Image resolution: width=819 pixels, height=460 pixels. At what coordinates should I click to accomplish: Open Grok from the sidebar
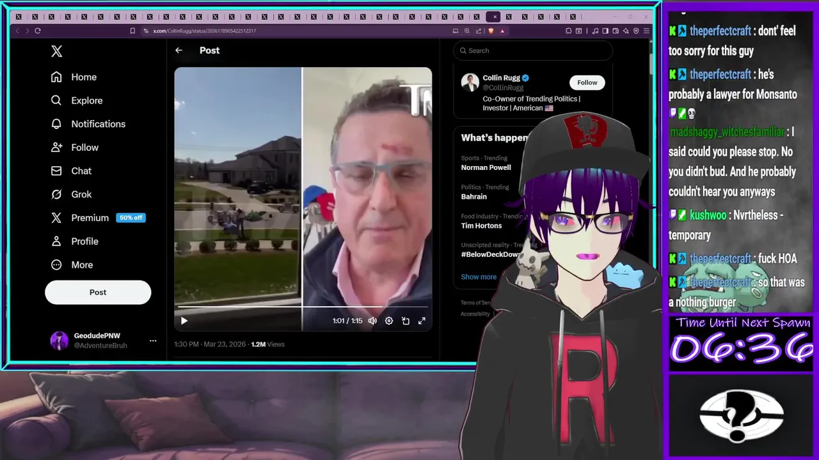71,194
